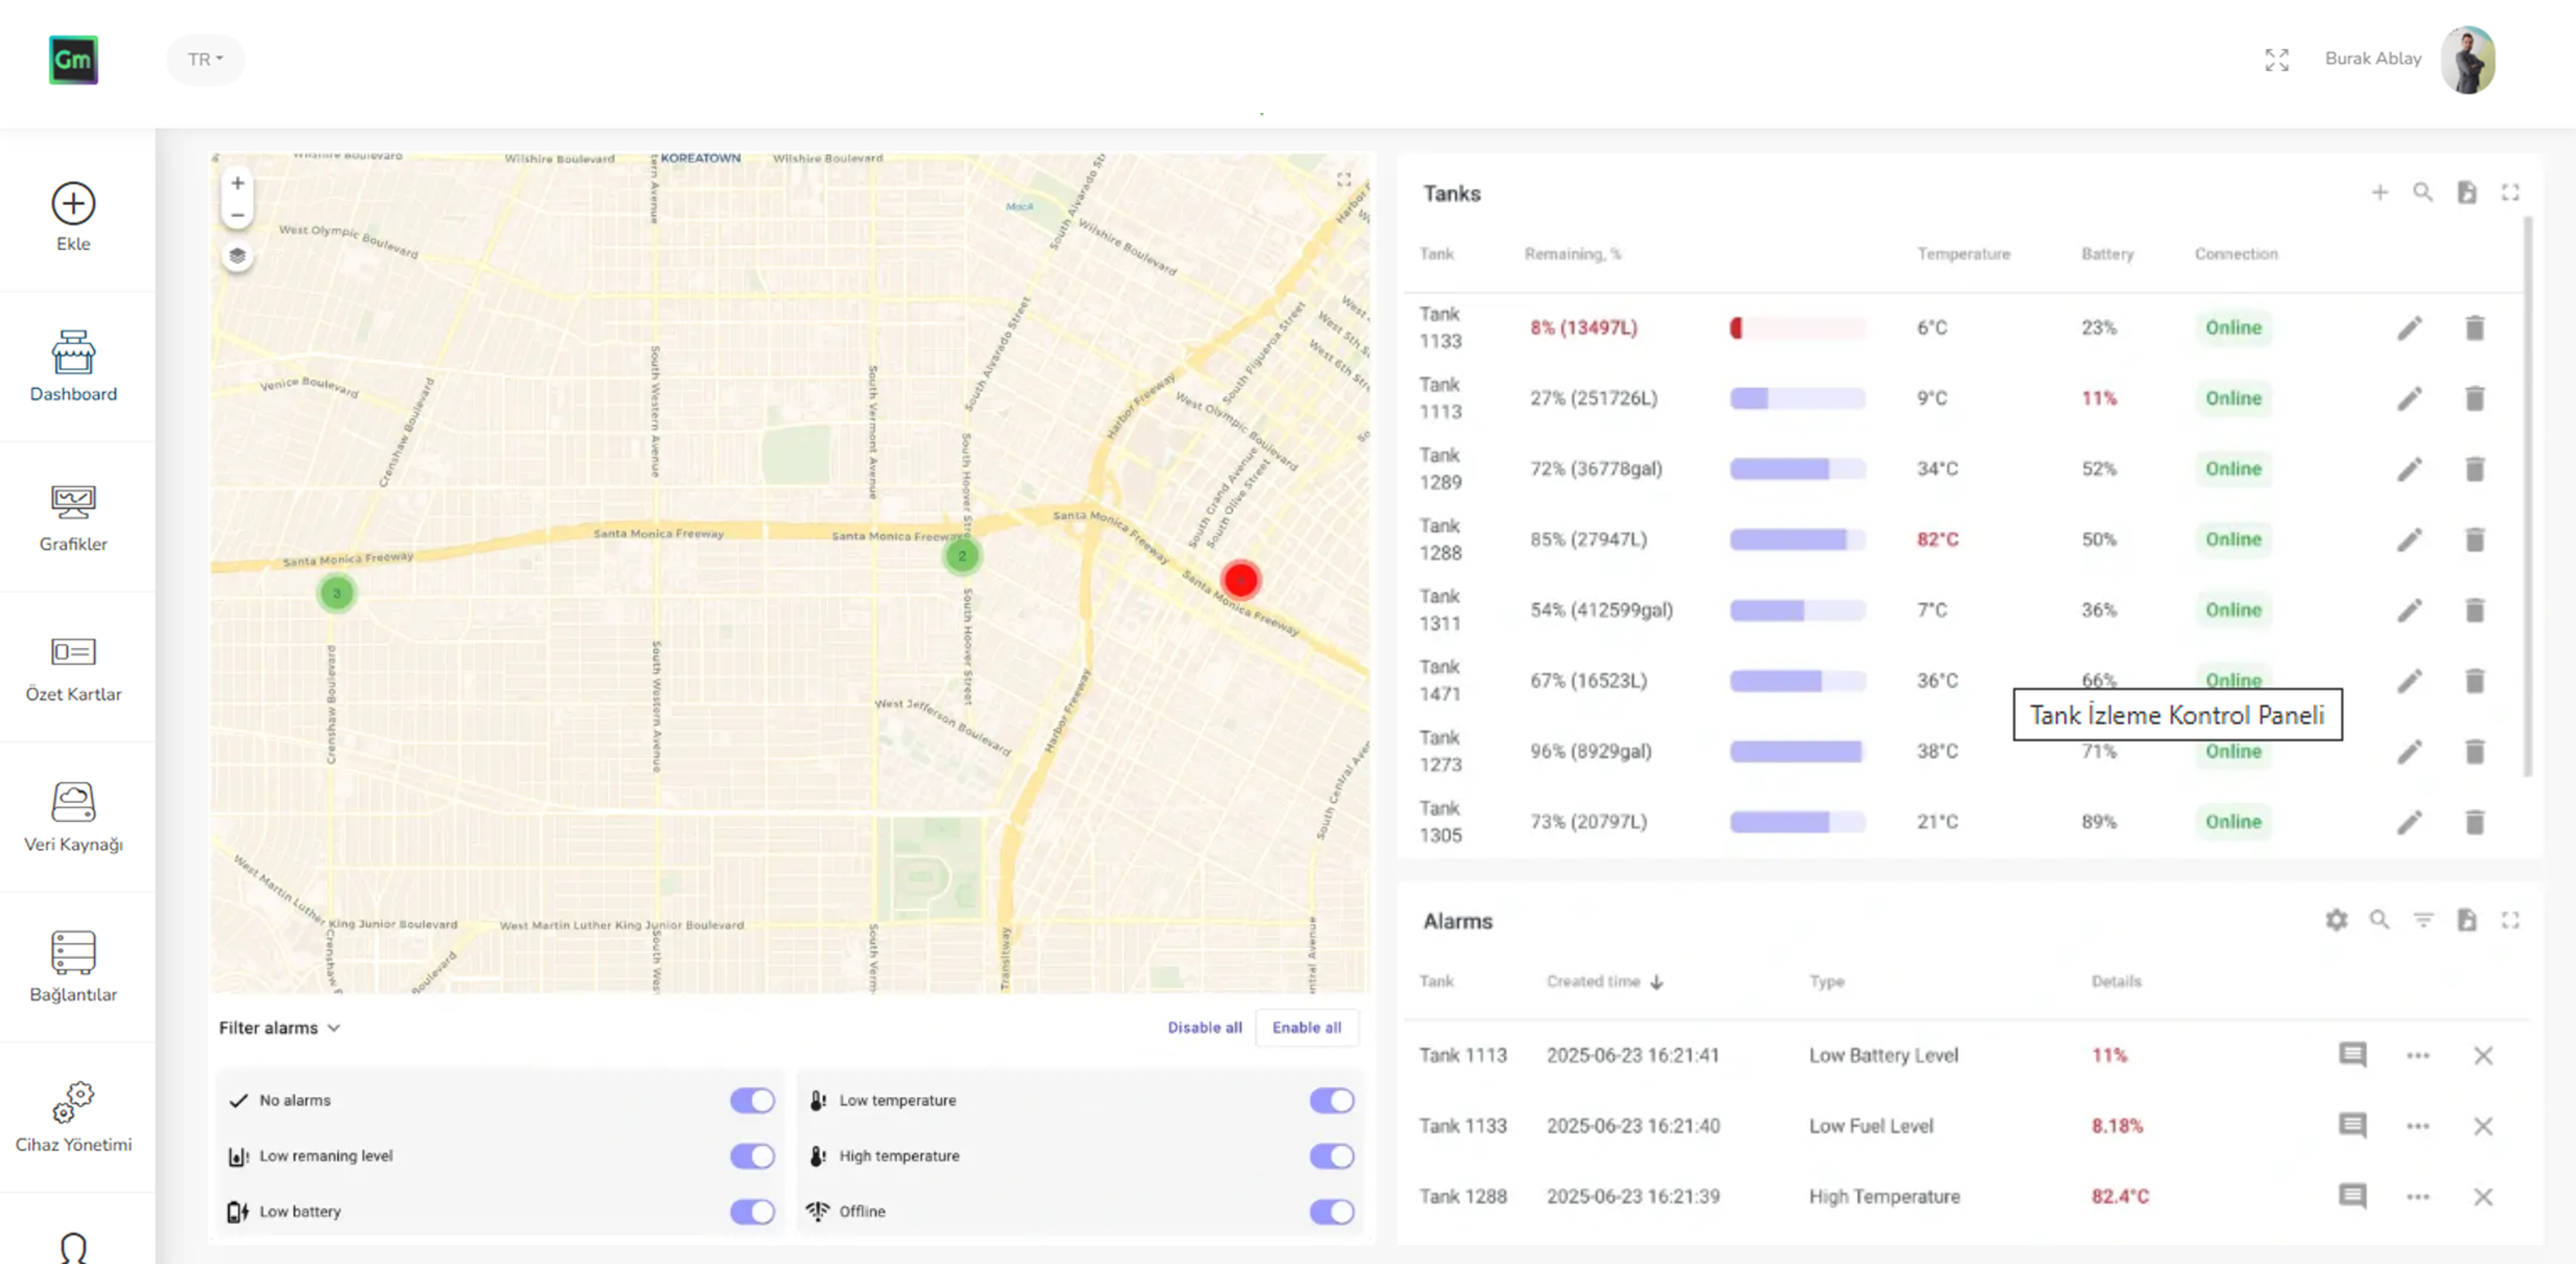Select the search icon in the Tanks panel

[2424, 192]
